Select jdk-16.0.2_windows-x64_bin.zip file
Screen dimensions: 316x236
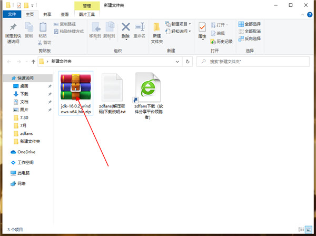76,93
